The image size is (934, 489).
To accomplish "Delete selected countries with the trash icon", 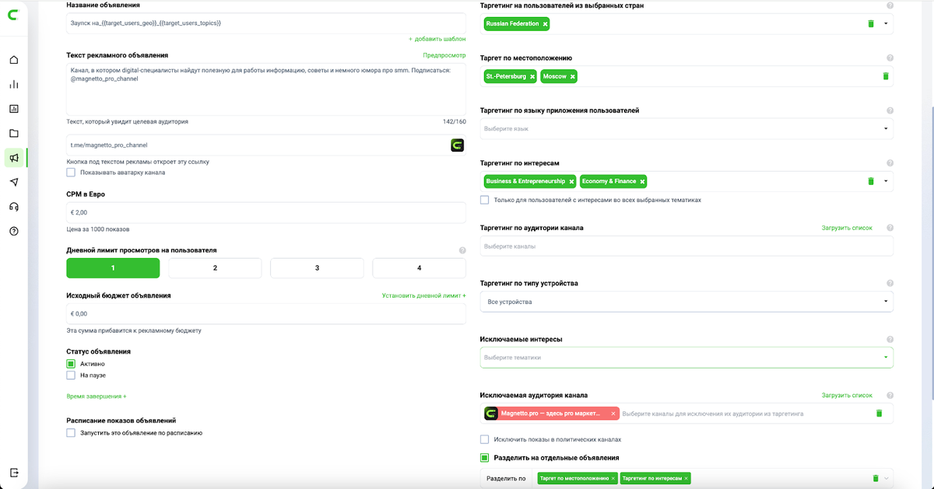I will [871, 24].
